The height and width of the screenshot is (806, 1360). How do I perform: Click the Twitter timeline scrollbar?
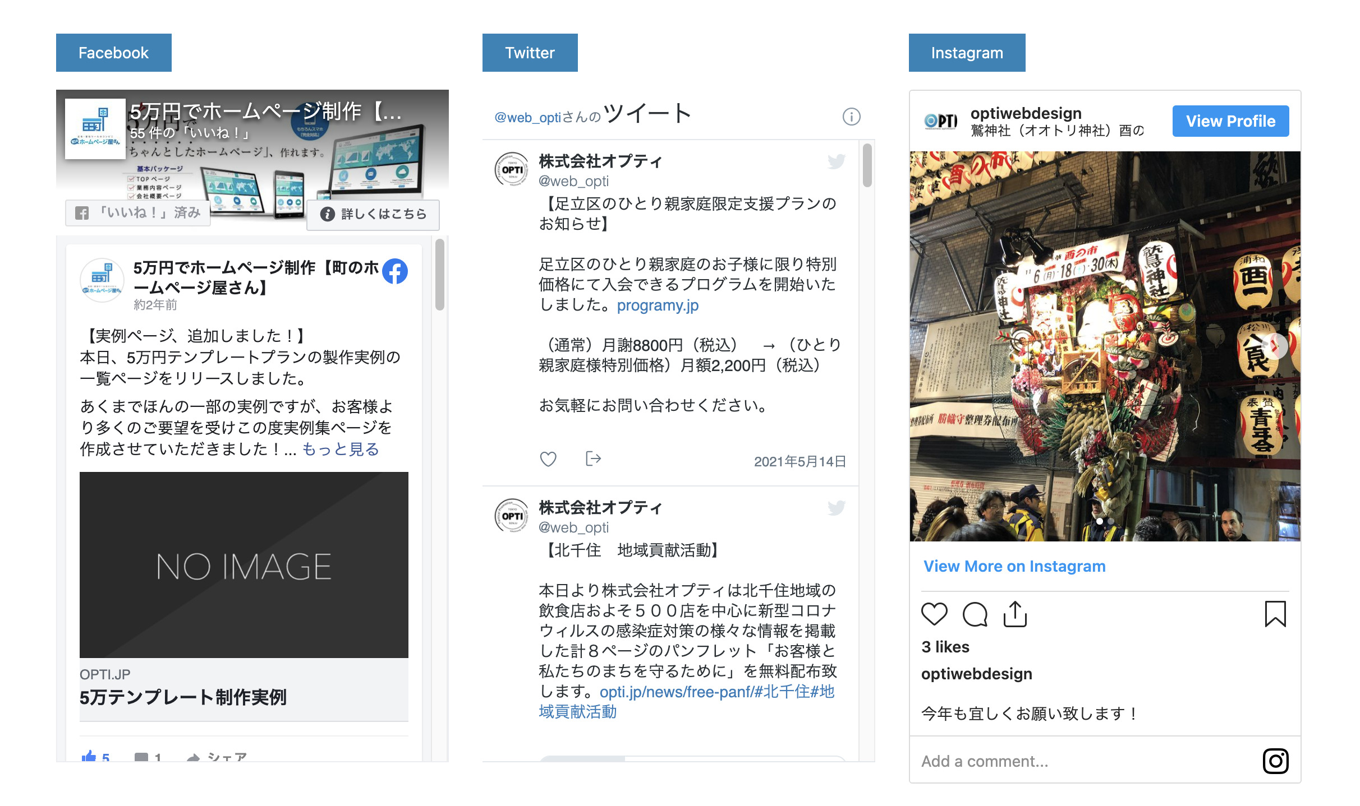click(867, 165)
